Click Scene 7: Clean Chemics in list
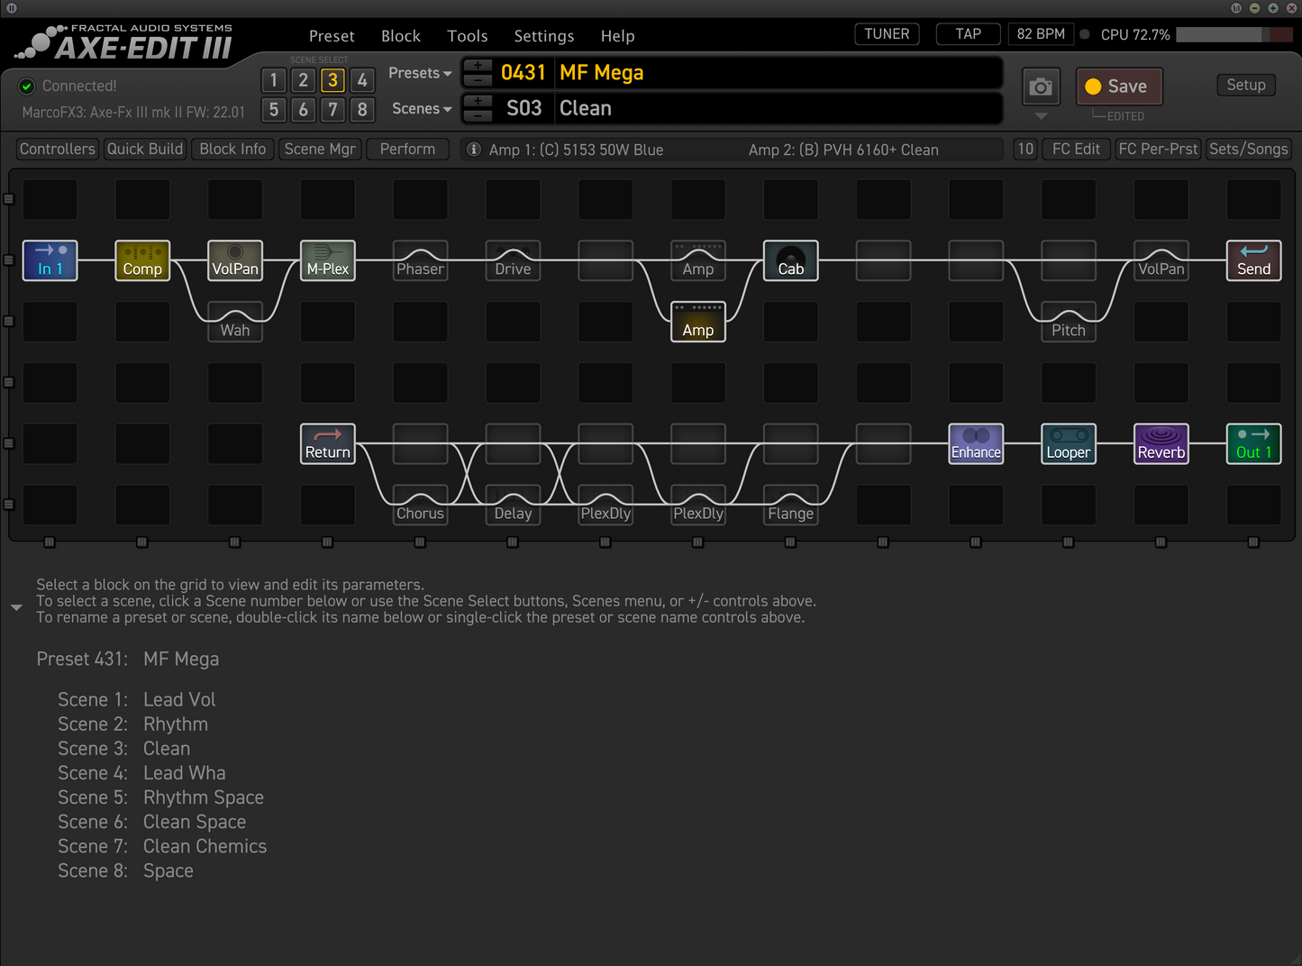Screen dimensions: 1302x966 [162, 846]
